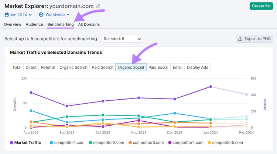
Task: Click competitor1.com blue point at Aug 2023
Action: point(31,111)
